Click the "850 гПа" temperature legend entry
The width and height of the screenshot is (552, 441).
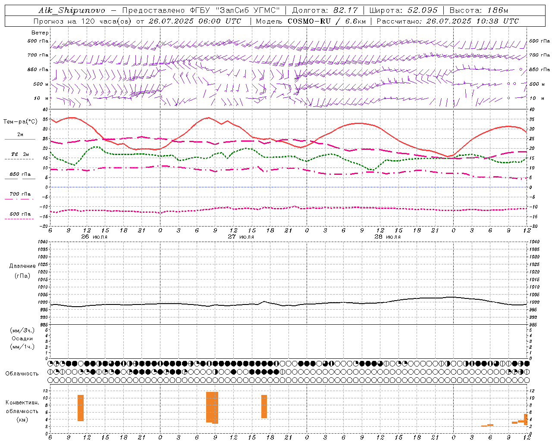pyautogui.click(x=20, y=174)
